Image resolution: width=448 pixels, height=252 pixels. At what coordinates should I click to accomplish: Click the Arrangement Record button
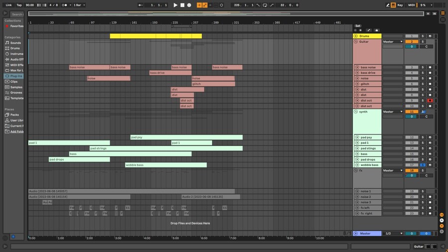point(189,5)
